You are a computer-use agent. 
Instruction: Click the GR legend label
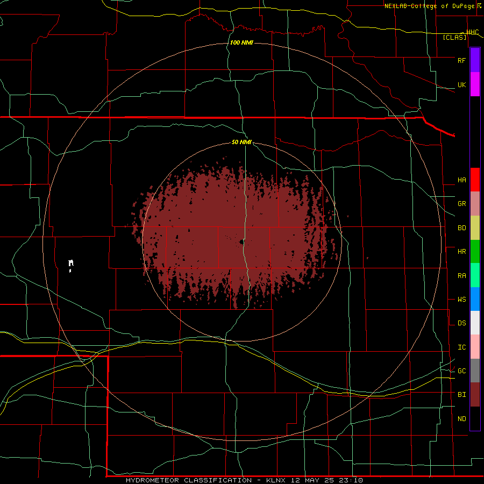461,204
